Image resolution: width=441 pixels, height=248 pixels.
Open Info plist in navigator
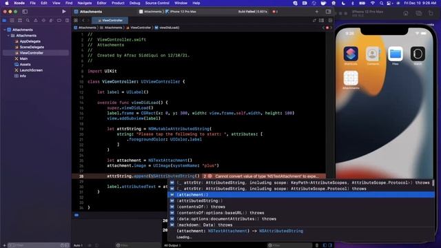pos(23,76)
